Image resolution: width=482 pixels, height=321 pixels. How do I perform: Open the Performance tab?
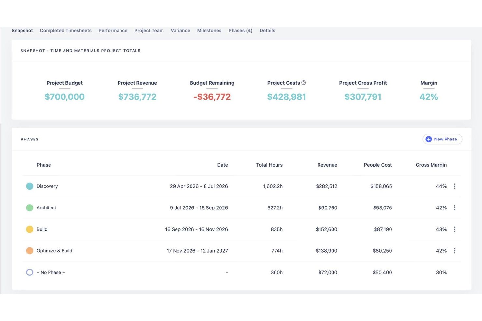pyautogui.click(x=113, y=31)
